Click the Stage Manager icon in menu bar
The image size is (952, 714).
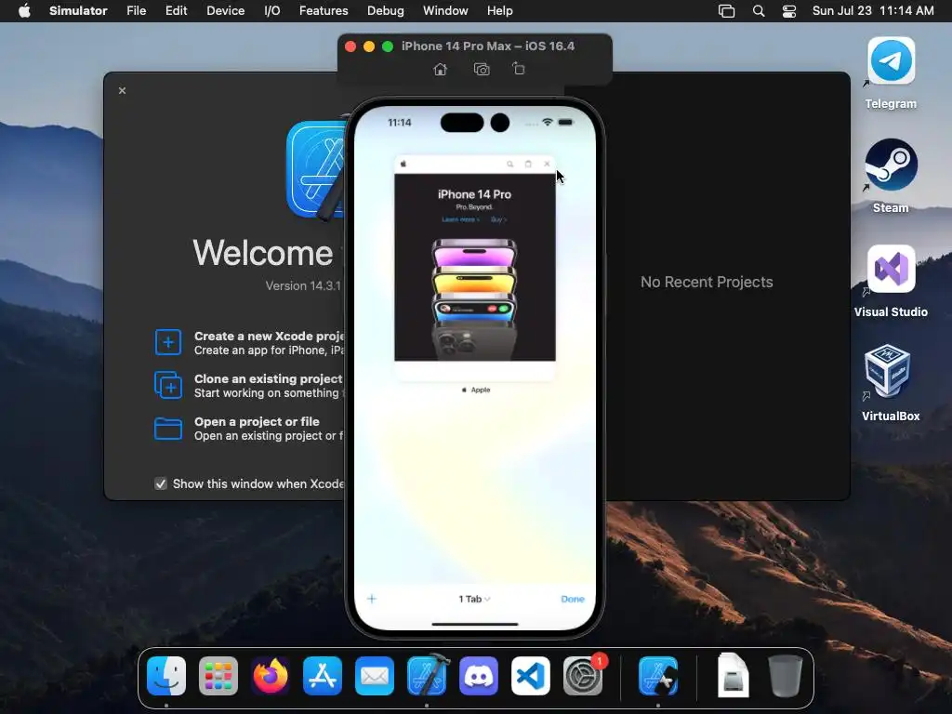click(726, 11)
